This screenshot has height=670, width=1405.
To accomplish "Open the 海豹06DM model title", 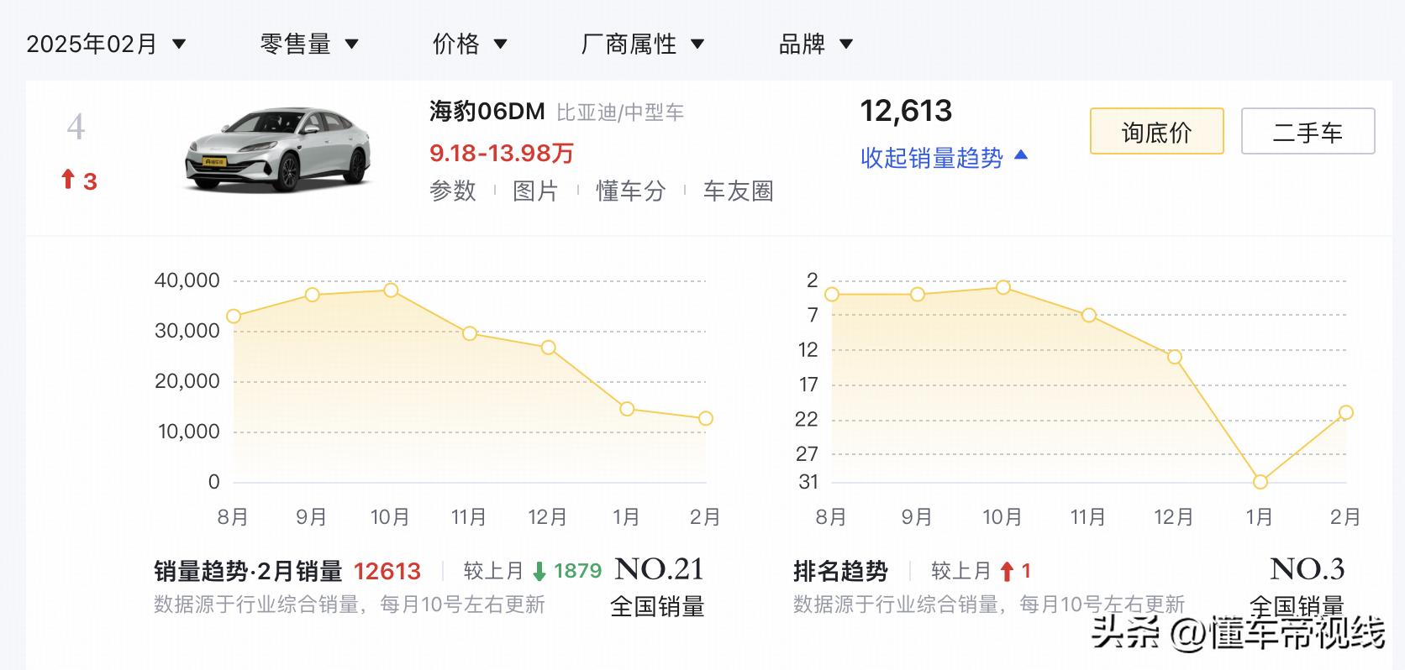I will [x=487, y=112].
